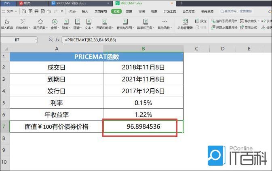Viewport: 272px width, 171px height.
Task: Expand the Name Box dropdown arrow
Action: [36, 40]
